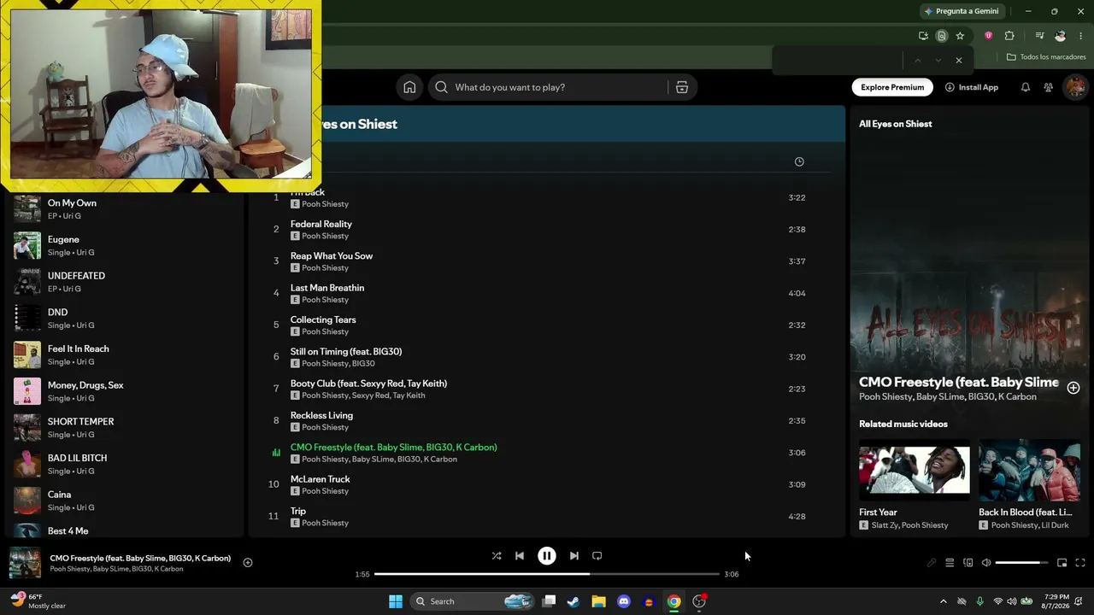Open Chrome extensions puzzle icon
The image size is (1094, 615).
click(1009, 36)
